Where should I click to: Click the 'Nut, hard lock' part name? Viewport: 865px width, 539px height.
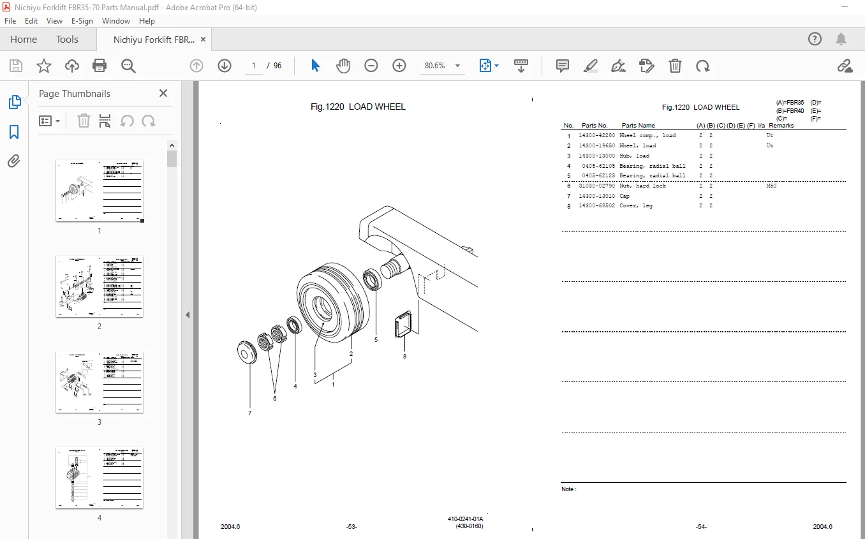point(642,186)
